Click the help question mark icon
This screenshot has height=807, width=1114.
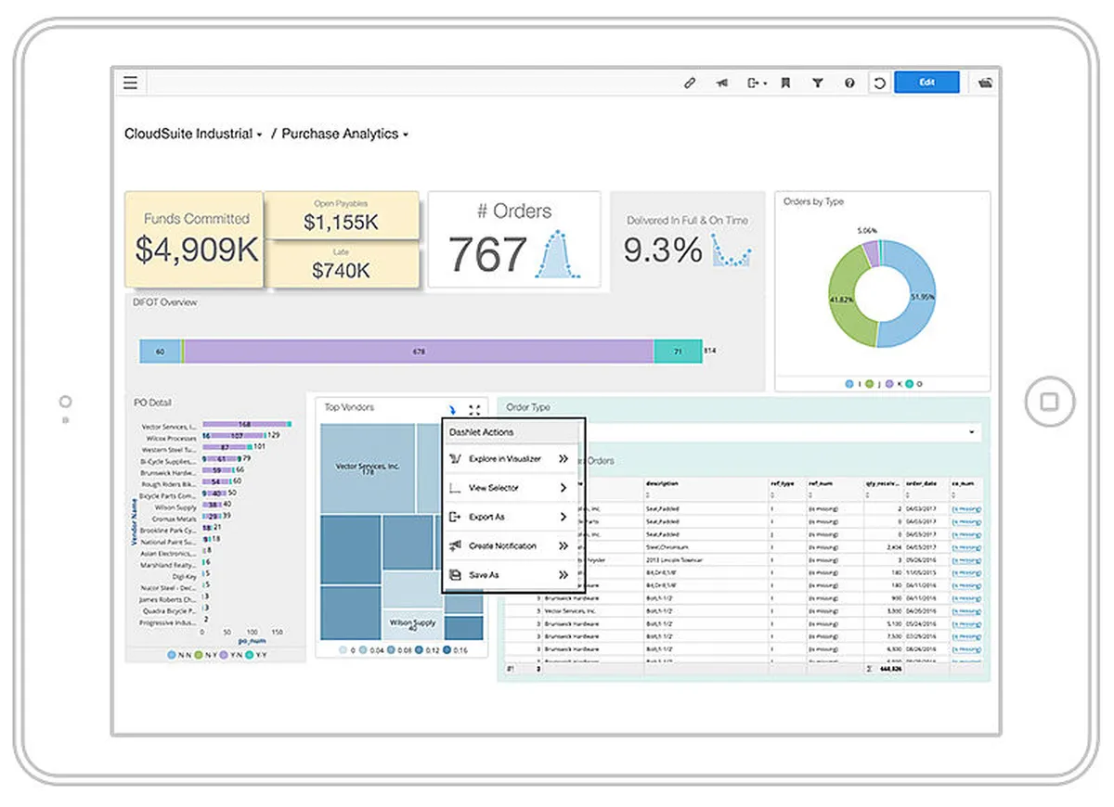coord(849,83)
